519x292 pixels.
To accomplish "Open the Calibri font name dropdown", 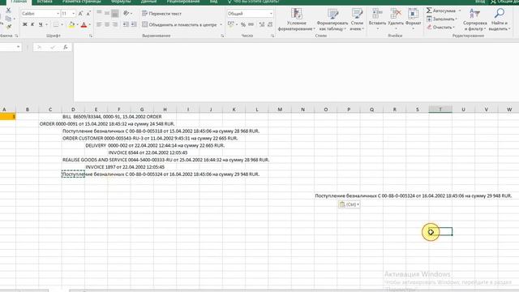I will 58,14.
